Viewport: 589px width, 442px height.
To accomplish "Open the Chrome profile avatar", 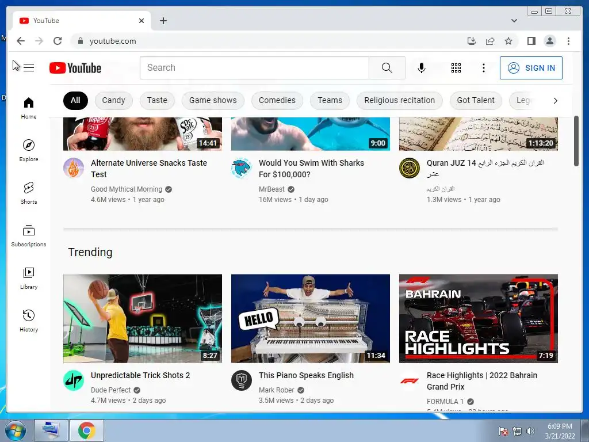I will coord(550,41).
